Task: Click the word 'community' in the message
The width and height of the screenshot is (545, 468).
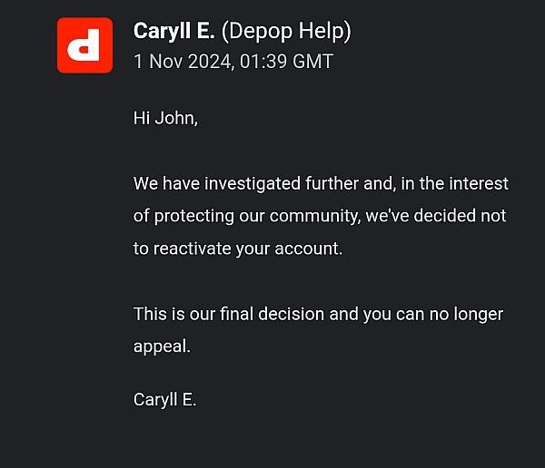Action: click(x=315, y=216)
